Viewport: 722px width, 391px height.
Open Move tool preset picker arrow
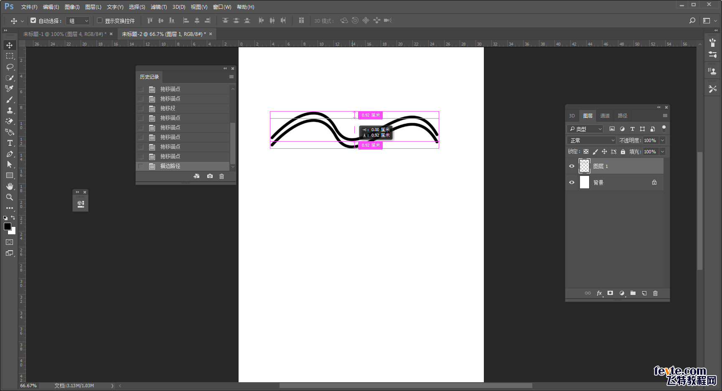22,21
